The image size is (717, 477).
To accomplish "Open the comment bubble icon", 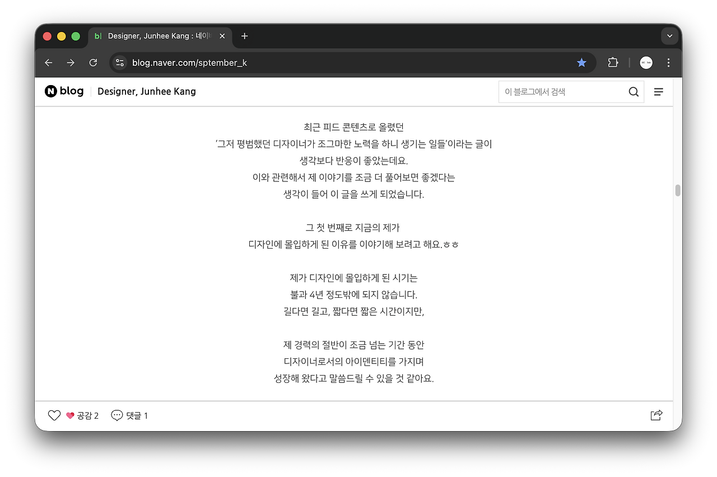I will tap(117, 415).
